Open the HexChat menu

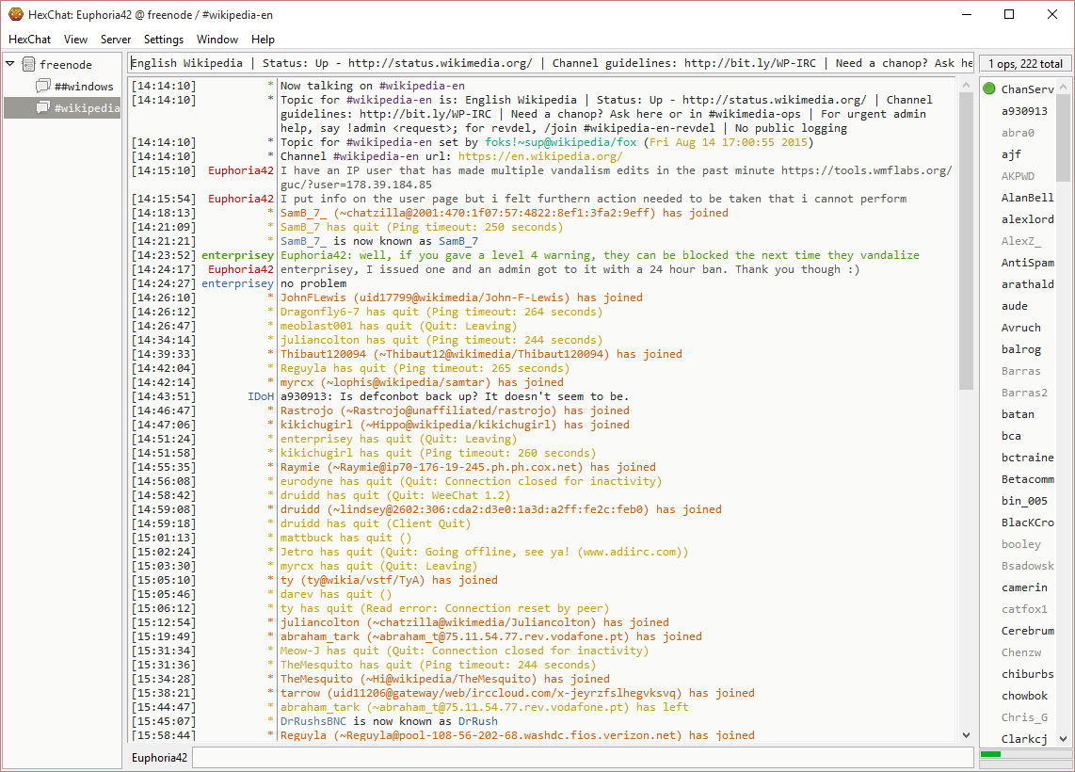click(x=29, y=40)
